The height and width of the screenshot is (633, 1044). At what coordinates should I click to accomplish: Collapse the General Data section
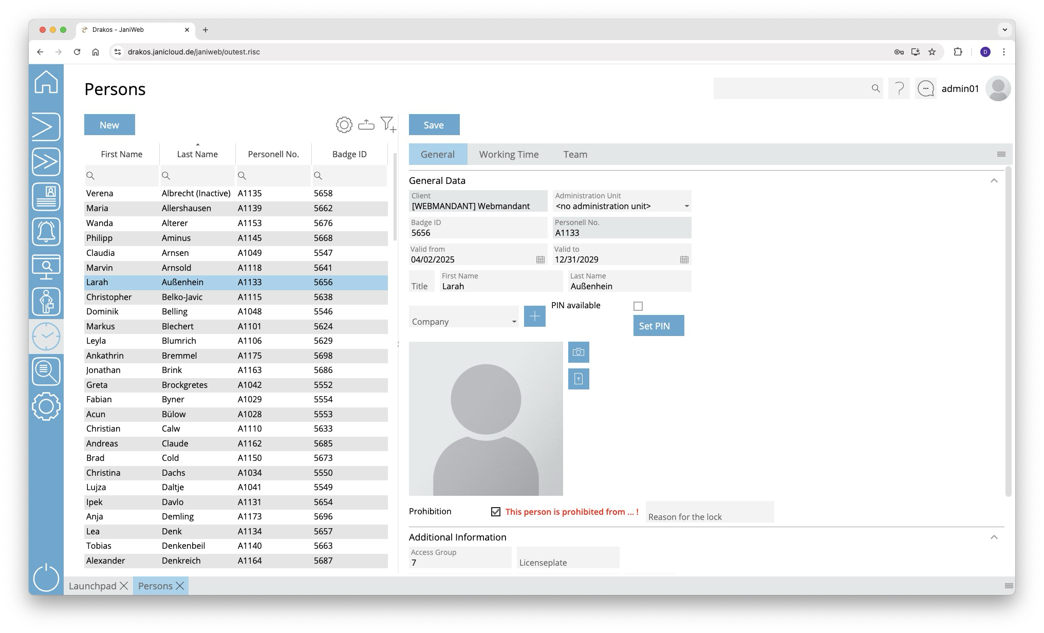click(x=994, y=181)
